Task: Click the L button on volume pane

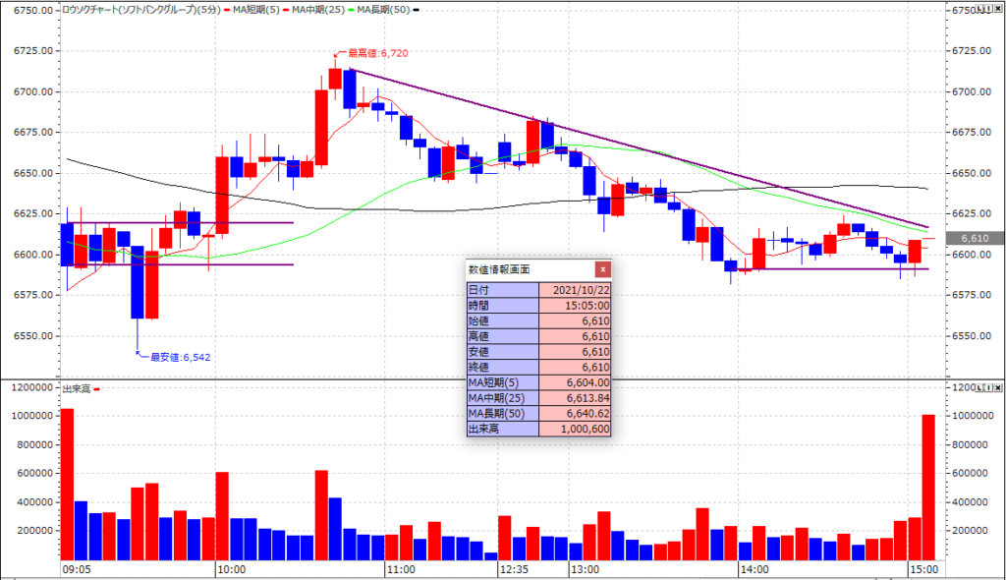Action: click(979, 387)
